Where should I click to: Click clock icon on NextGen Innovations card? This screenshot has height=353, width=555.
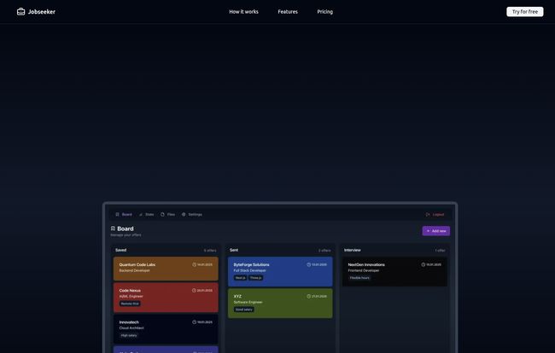coord(424,264)
